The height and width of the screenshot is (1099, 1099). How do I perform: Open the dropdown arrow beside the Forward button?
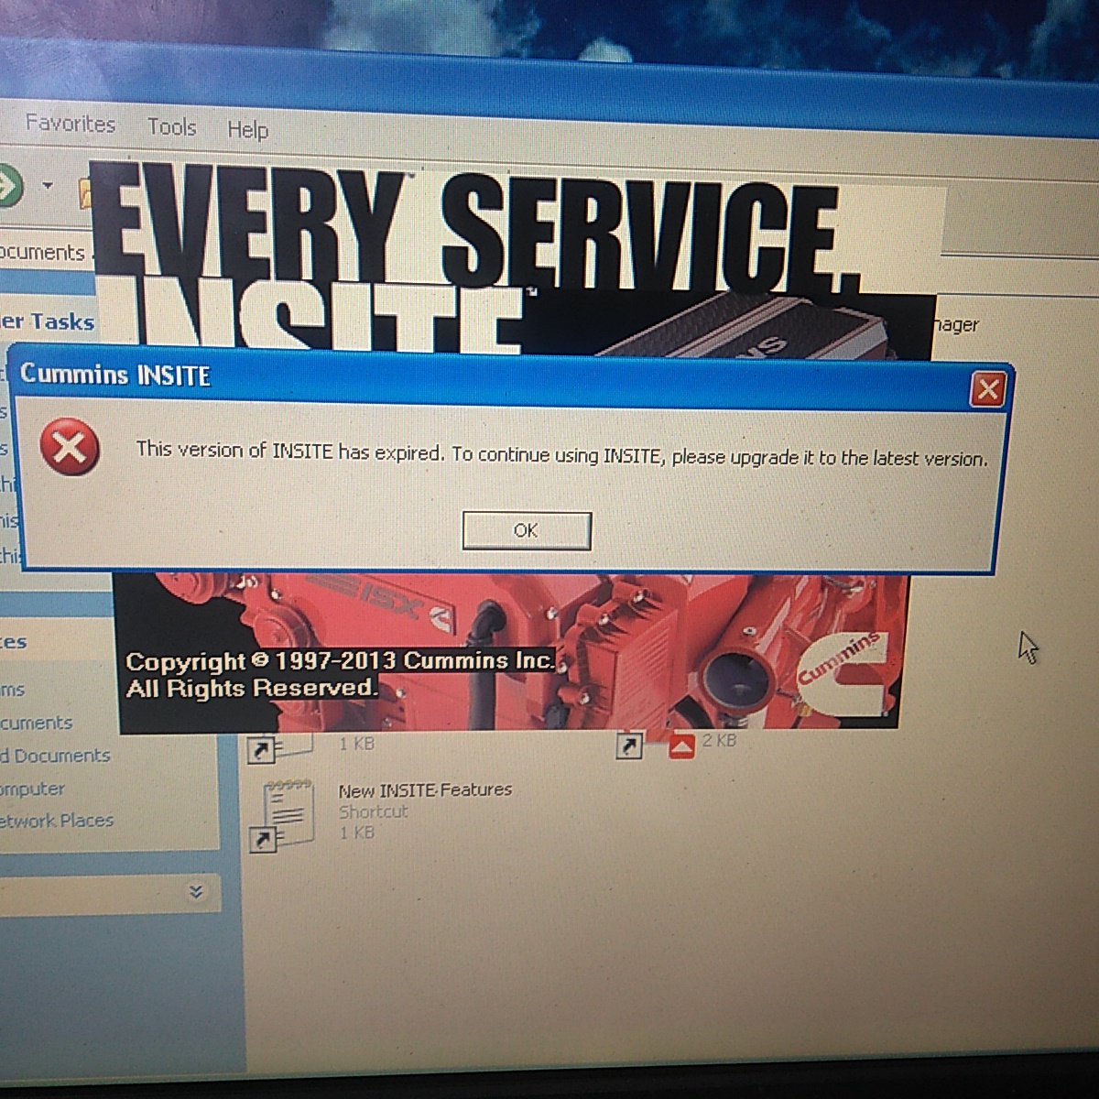tap(48, 186)
